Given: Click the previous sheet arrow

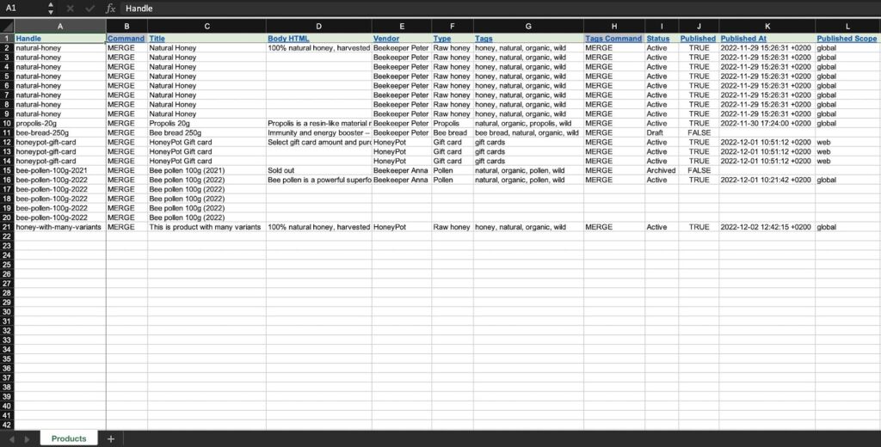Looking at the screenshot, I should click(12, 438).
